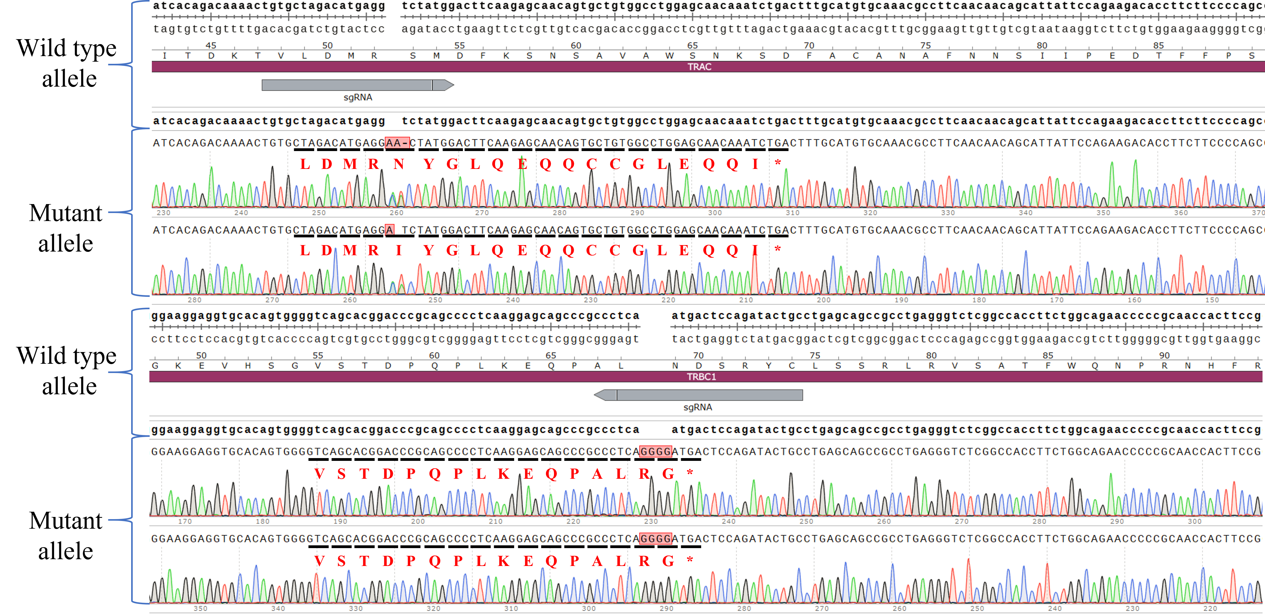
Task: Click amino acid position 60 on TRAC ruler
Action: coord(576,46)
